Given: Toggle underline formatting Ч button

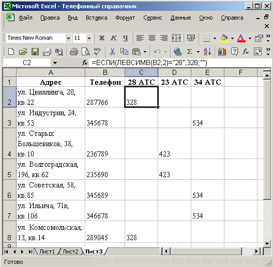Looking at the screenshot, I should 125,38.
